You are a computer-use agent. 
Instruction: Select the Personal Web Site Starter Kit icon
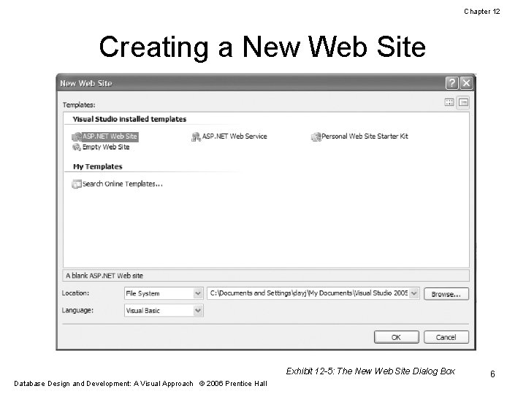(x=316, y=136)
